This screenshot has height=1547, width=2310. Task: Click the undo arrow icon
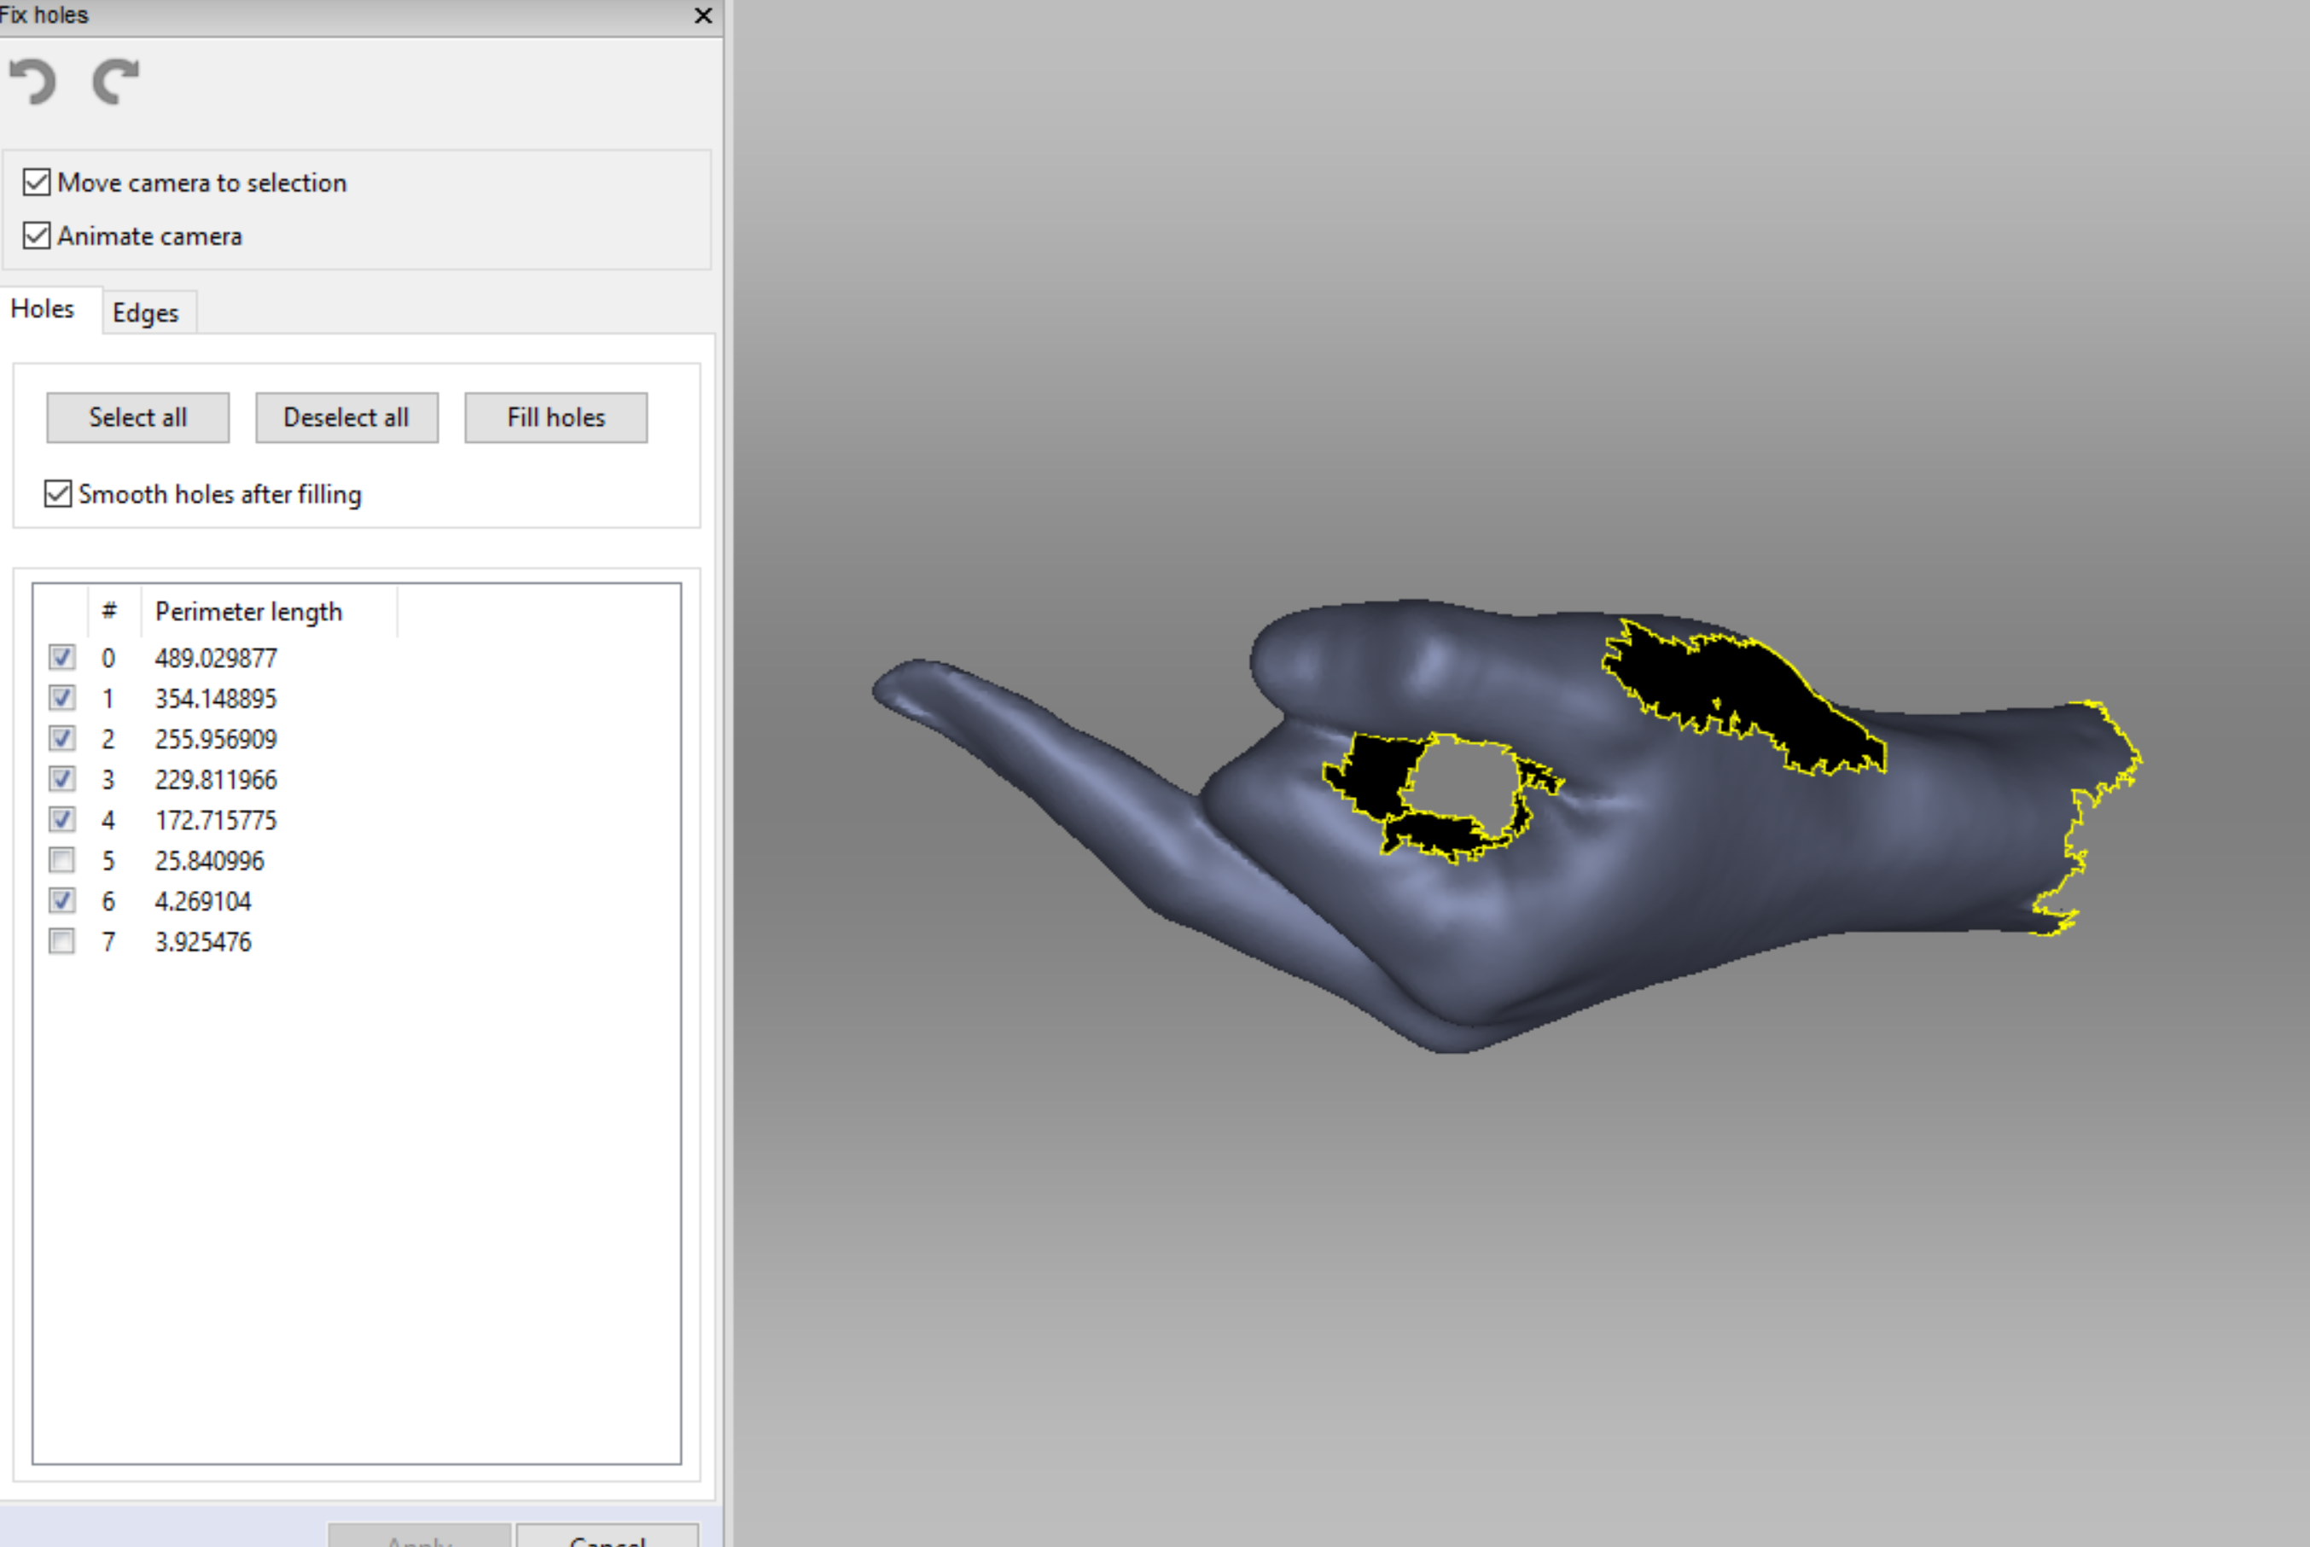[32, 82]
